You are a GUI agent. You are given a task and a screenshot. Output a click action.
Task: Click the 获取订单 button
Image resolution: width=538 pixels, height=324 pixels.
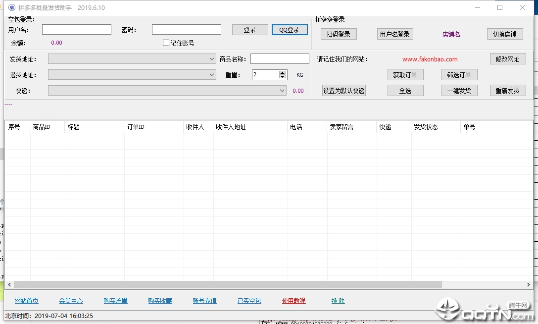[x=405, y=74]
